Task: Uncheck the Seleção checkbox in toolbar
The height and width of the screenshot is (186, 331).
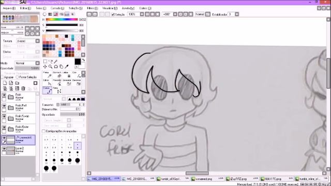Action: click(113, 14)
